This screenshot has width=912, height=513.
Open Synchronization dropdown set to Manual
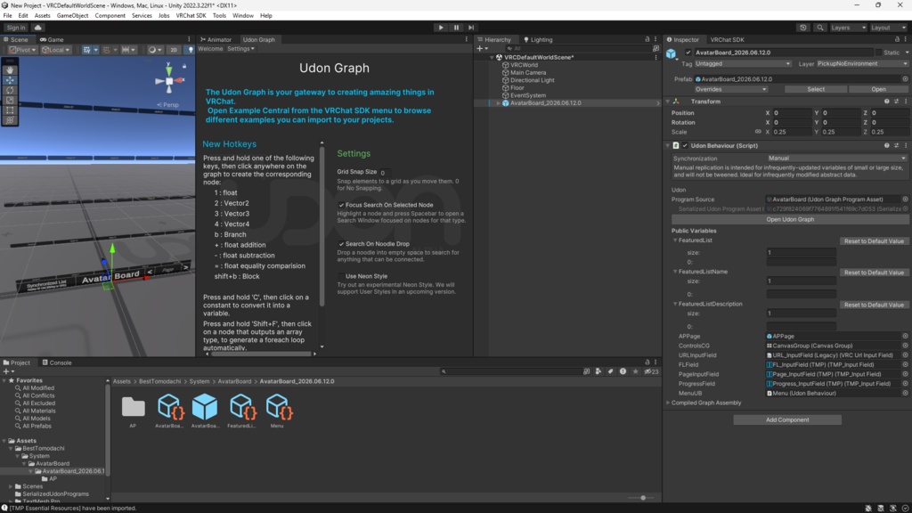click(x=836, y=159)
